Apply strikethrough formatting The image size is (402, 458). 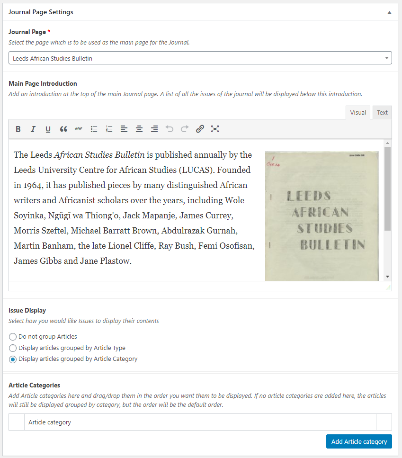tap(79, 129)
